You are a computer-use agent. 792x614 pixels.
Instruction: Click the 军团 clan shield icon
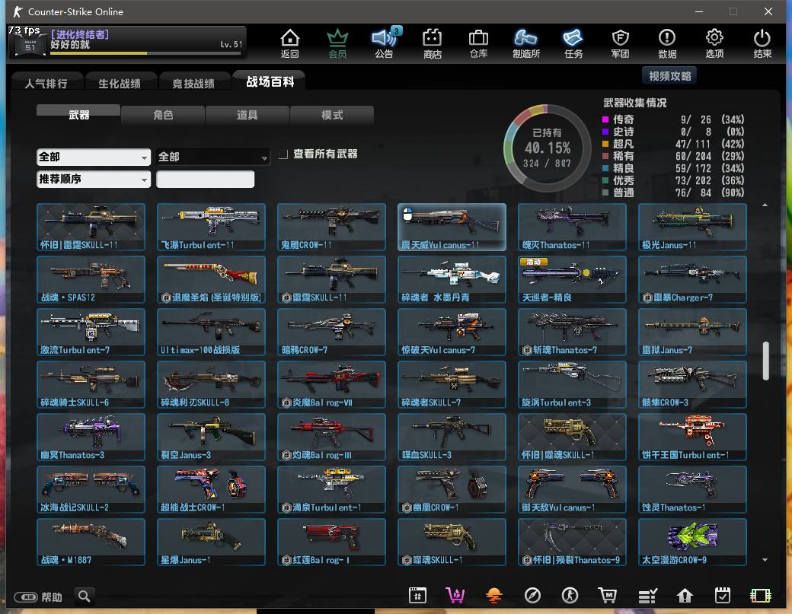620,43
